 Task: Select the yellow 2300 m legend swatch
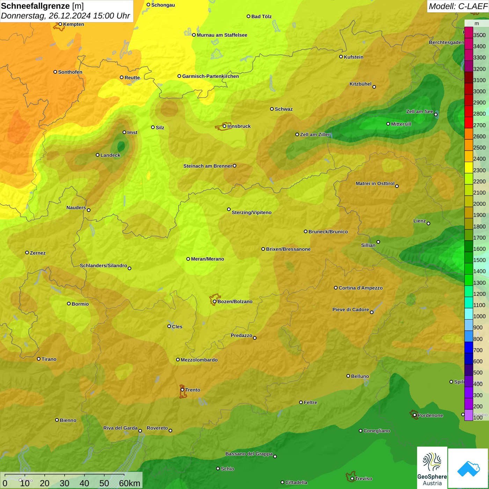469,168
